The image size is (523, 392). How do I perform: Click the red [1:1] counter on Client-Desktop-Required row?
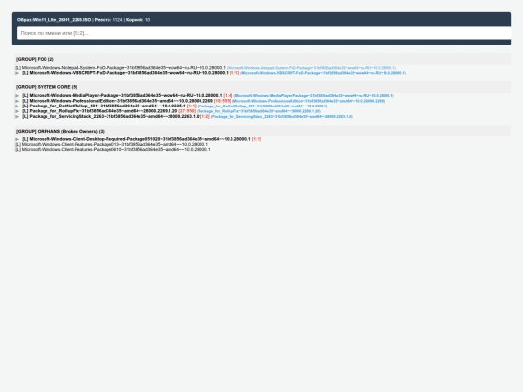257,139
